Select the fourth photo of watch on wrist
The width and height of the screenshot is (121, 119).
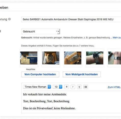click(95, 58)
